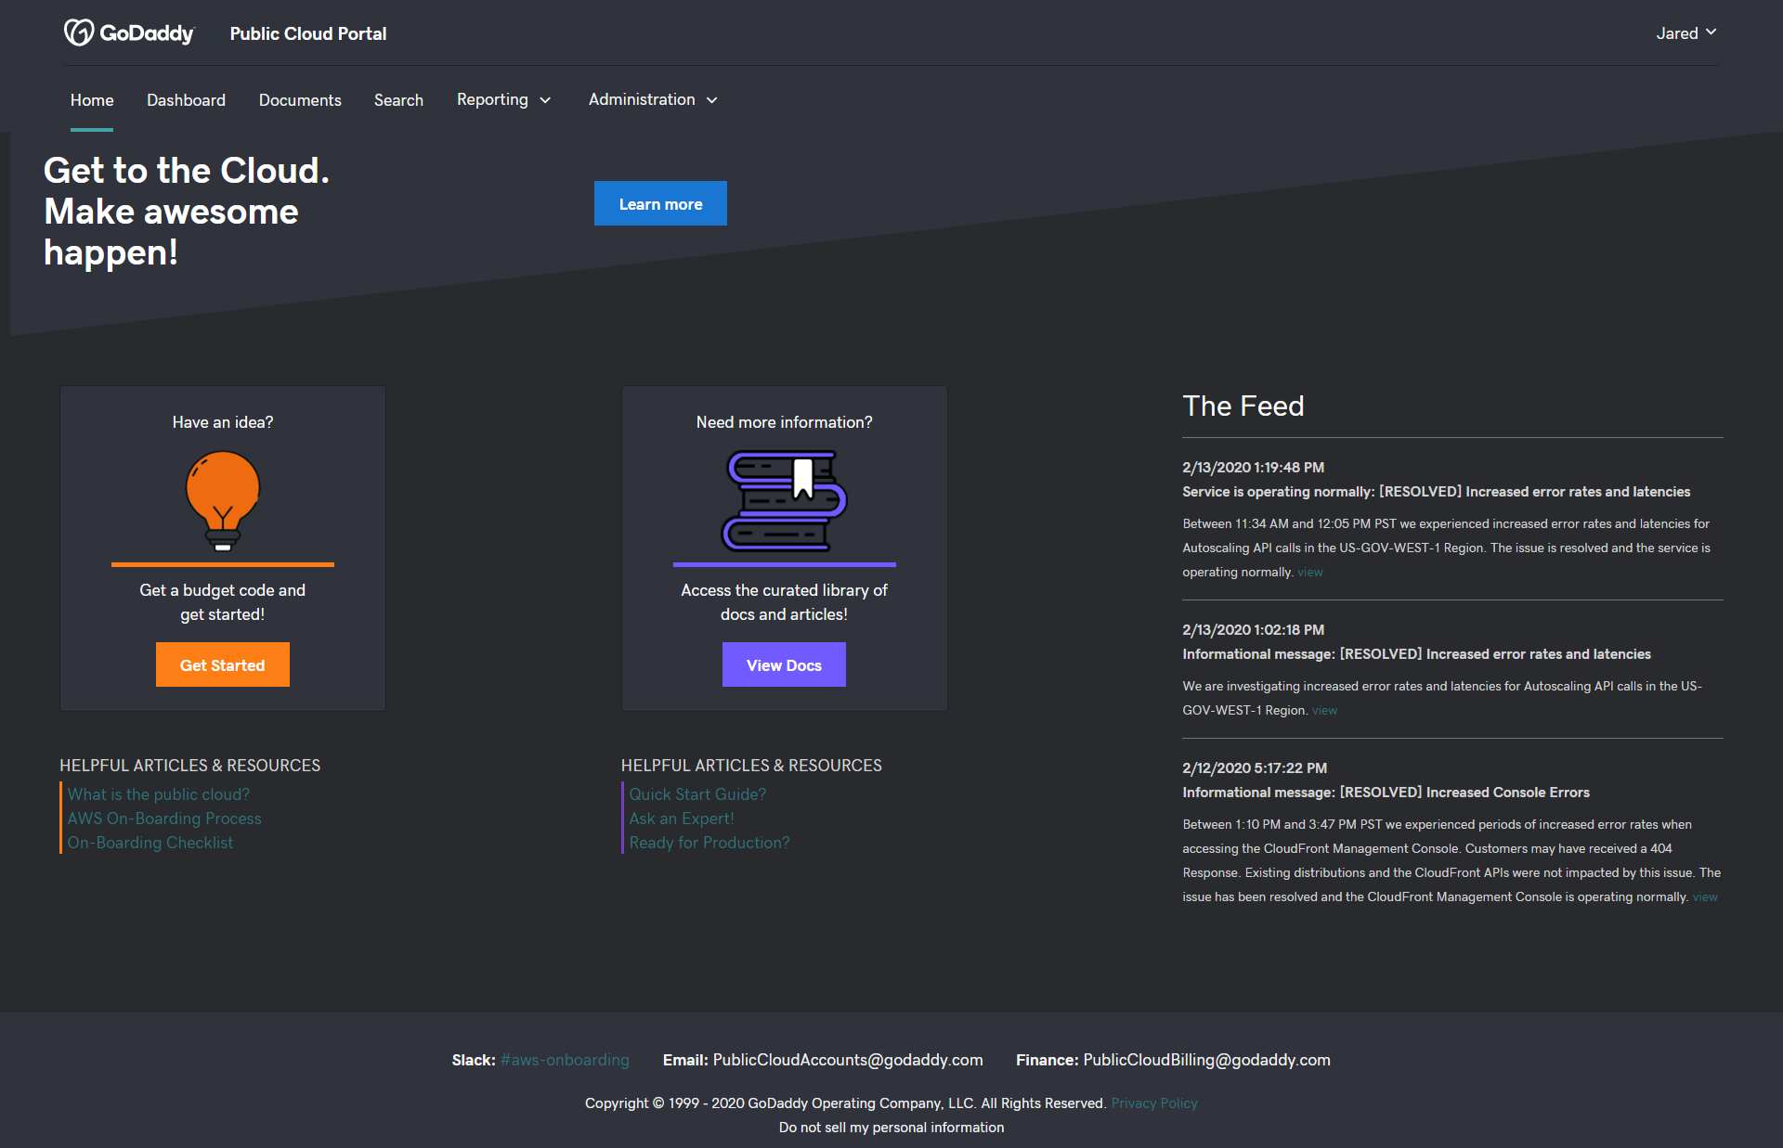
Task: Open the #aws-onboarding Slack channel link
Action: point(565,1060)
